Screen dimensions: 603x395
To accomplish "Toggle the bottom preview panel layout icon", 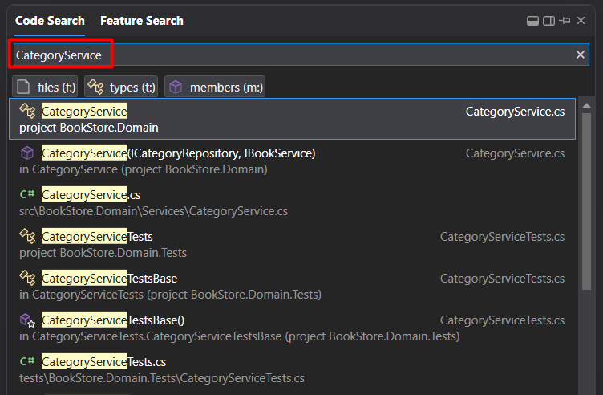I will coord(532,21).
